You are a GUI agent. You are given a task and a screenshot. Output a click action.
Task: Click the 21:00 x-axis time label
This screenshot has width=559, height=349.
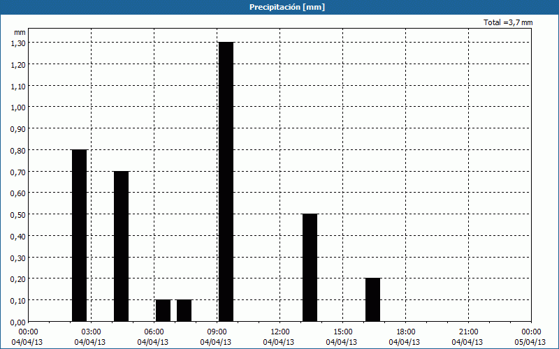point(468,332)
